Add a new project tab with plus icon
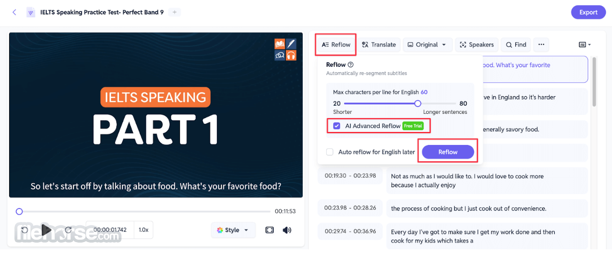 (x=175, y=12)
